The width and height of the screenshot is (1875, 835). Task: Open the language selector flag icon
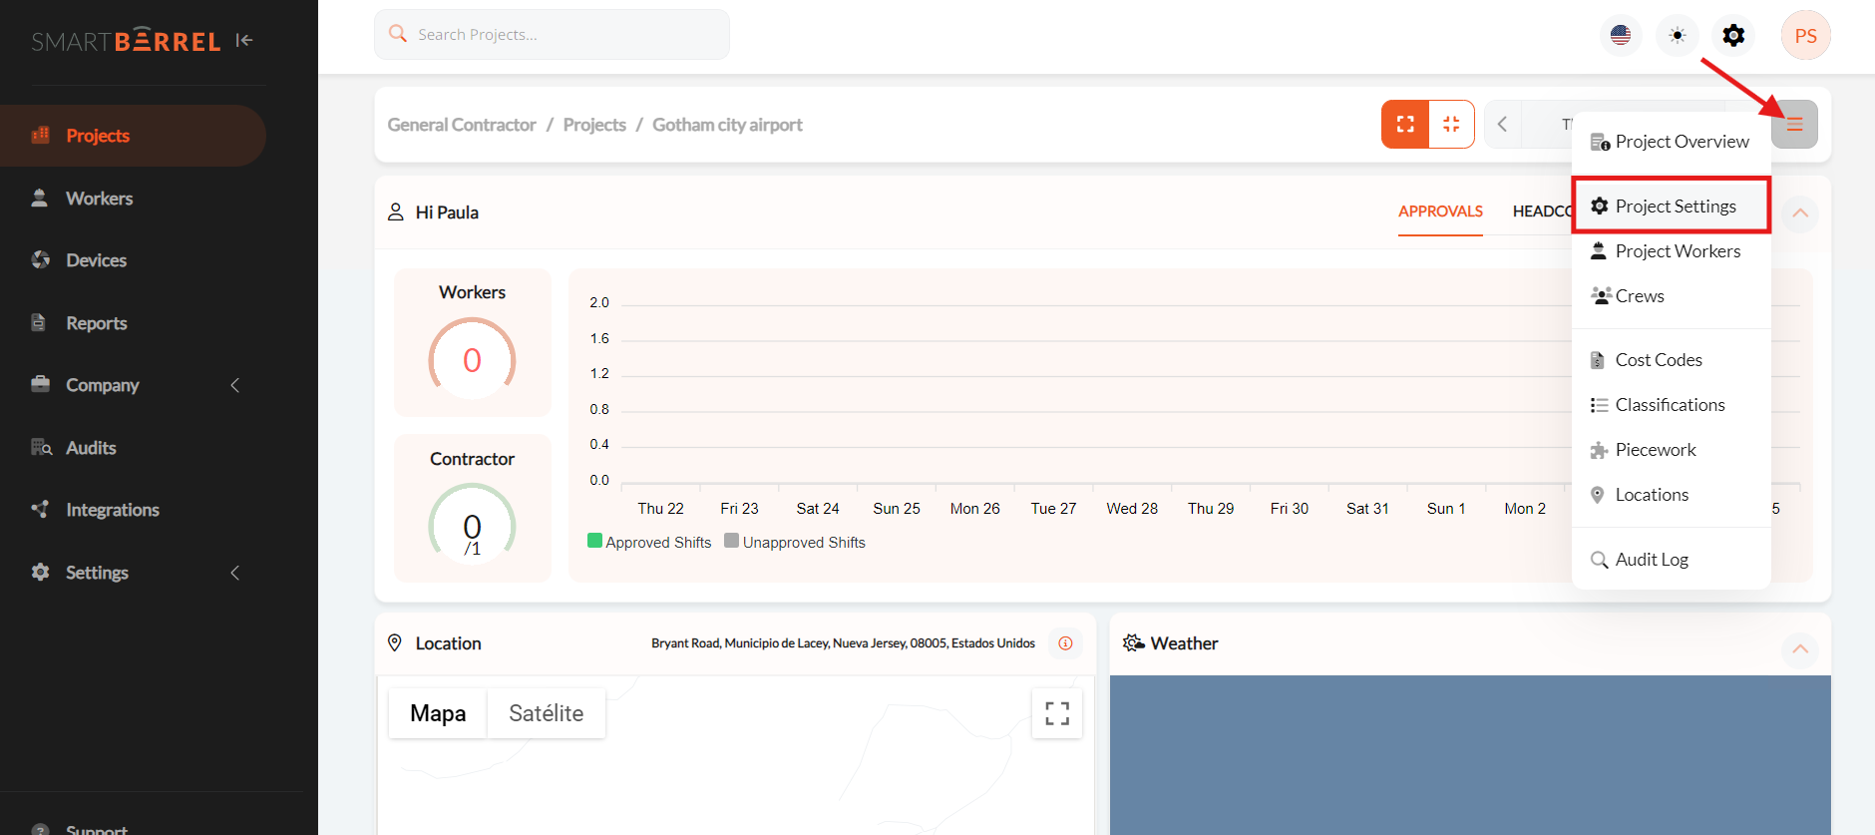[x=1621, y=36]
